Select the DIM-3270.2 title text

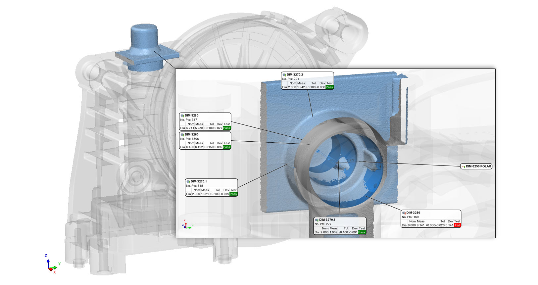[x=295, y=75]
